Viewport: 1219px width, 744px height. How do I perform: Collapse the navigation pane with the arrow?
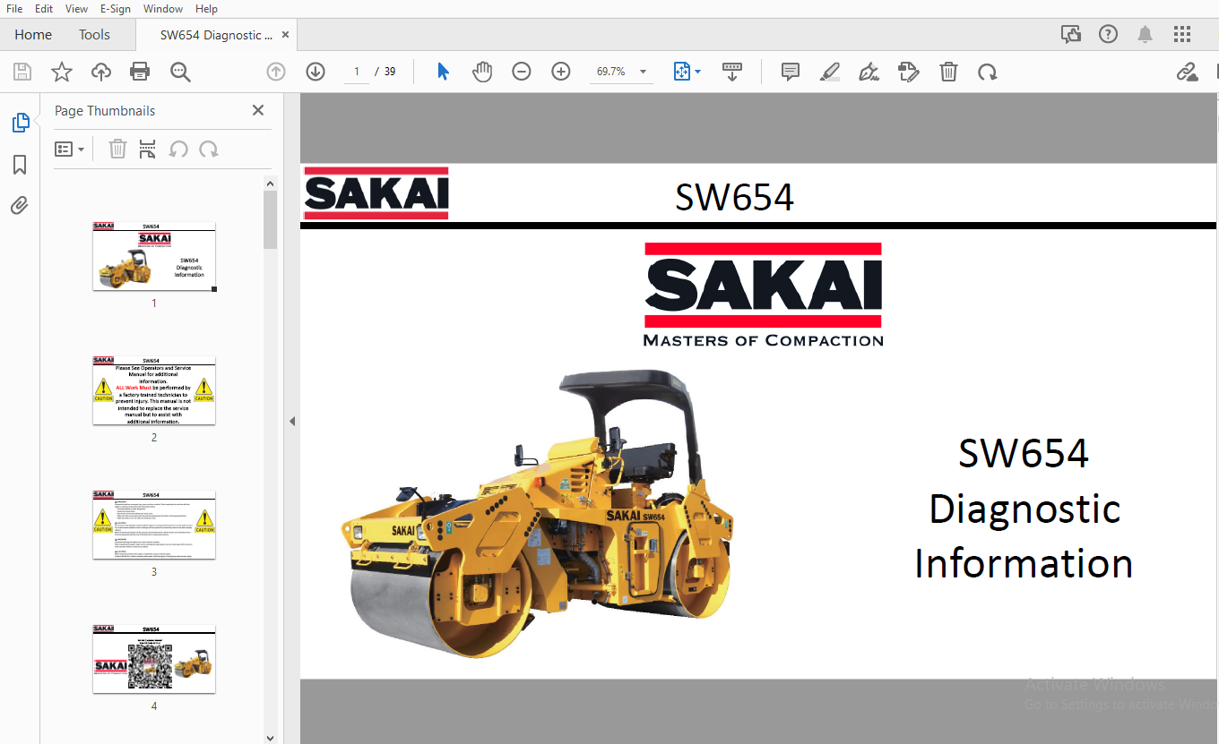pyautogui.click(x=291, y=421)
